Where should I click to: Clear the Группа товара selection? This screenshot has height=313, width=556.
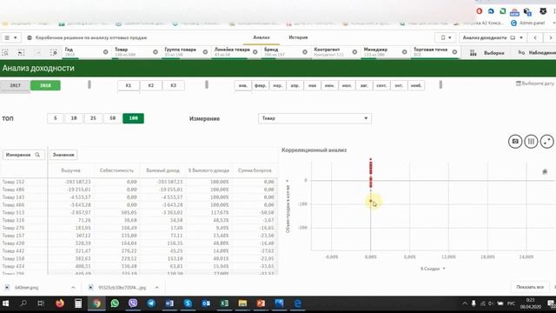click(x=205, y=52)
